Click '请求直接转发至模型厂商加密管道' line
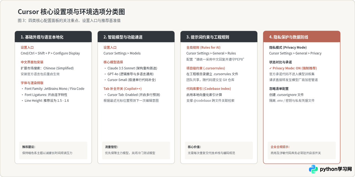The width and height of the screenshot is (355, 177). 293,80
